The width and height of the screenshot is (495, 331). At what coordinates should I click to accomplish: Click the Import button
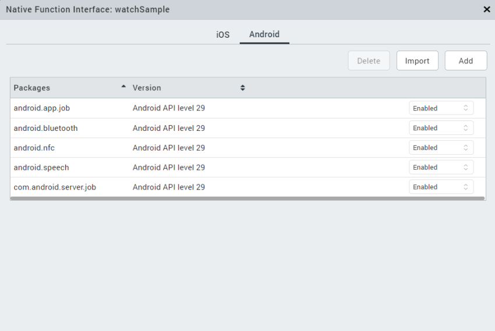417,60
